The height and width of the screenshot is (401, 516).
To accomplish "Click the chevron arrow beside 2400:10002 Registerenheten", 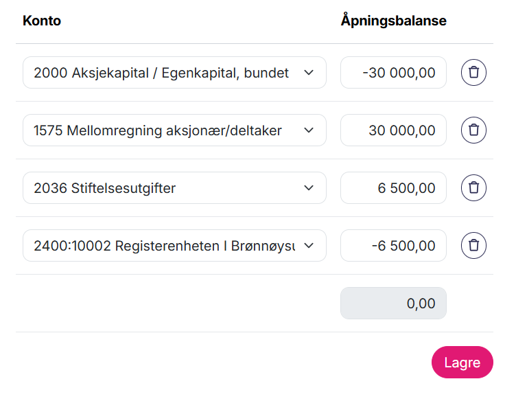I will tap(309, 246).
